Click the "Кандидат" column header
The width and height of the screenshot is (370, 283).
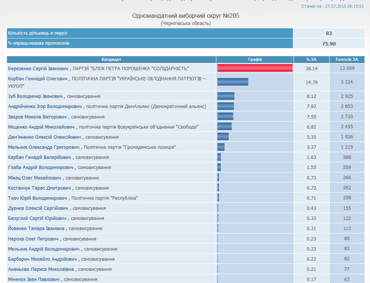coord(111,60)
